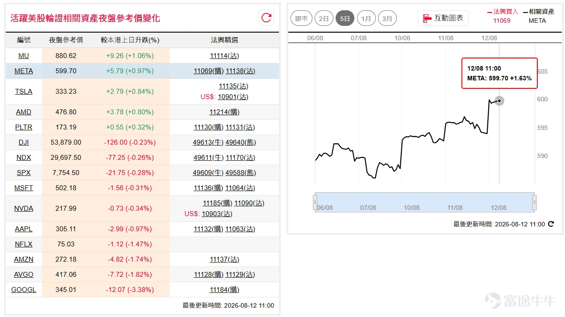The width and height of the screenshot is (565, 317).
Task: Open the AMZN ticker link
Action: (x=24, y=259)
